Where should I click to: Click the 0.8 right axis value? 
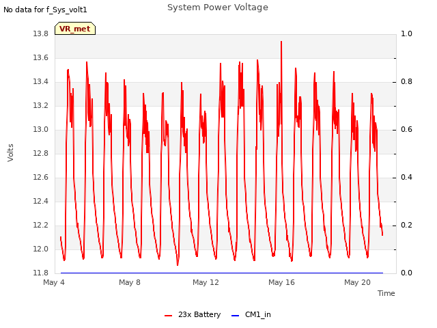coord(406,82)
